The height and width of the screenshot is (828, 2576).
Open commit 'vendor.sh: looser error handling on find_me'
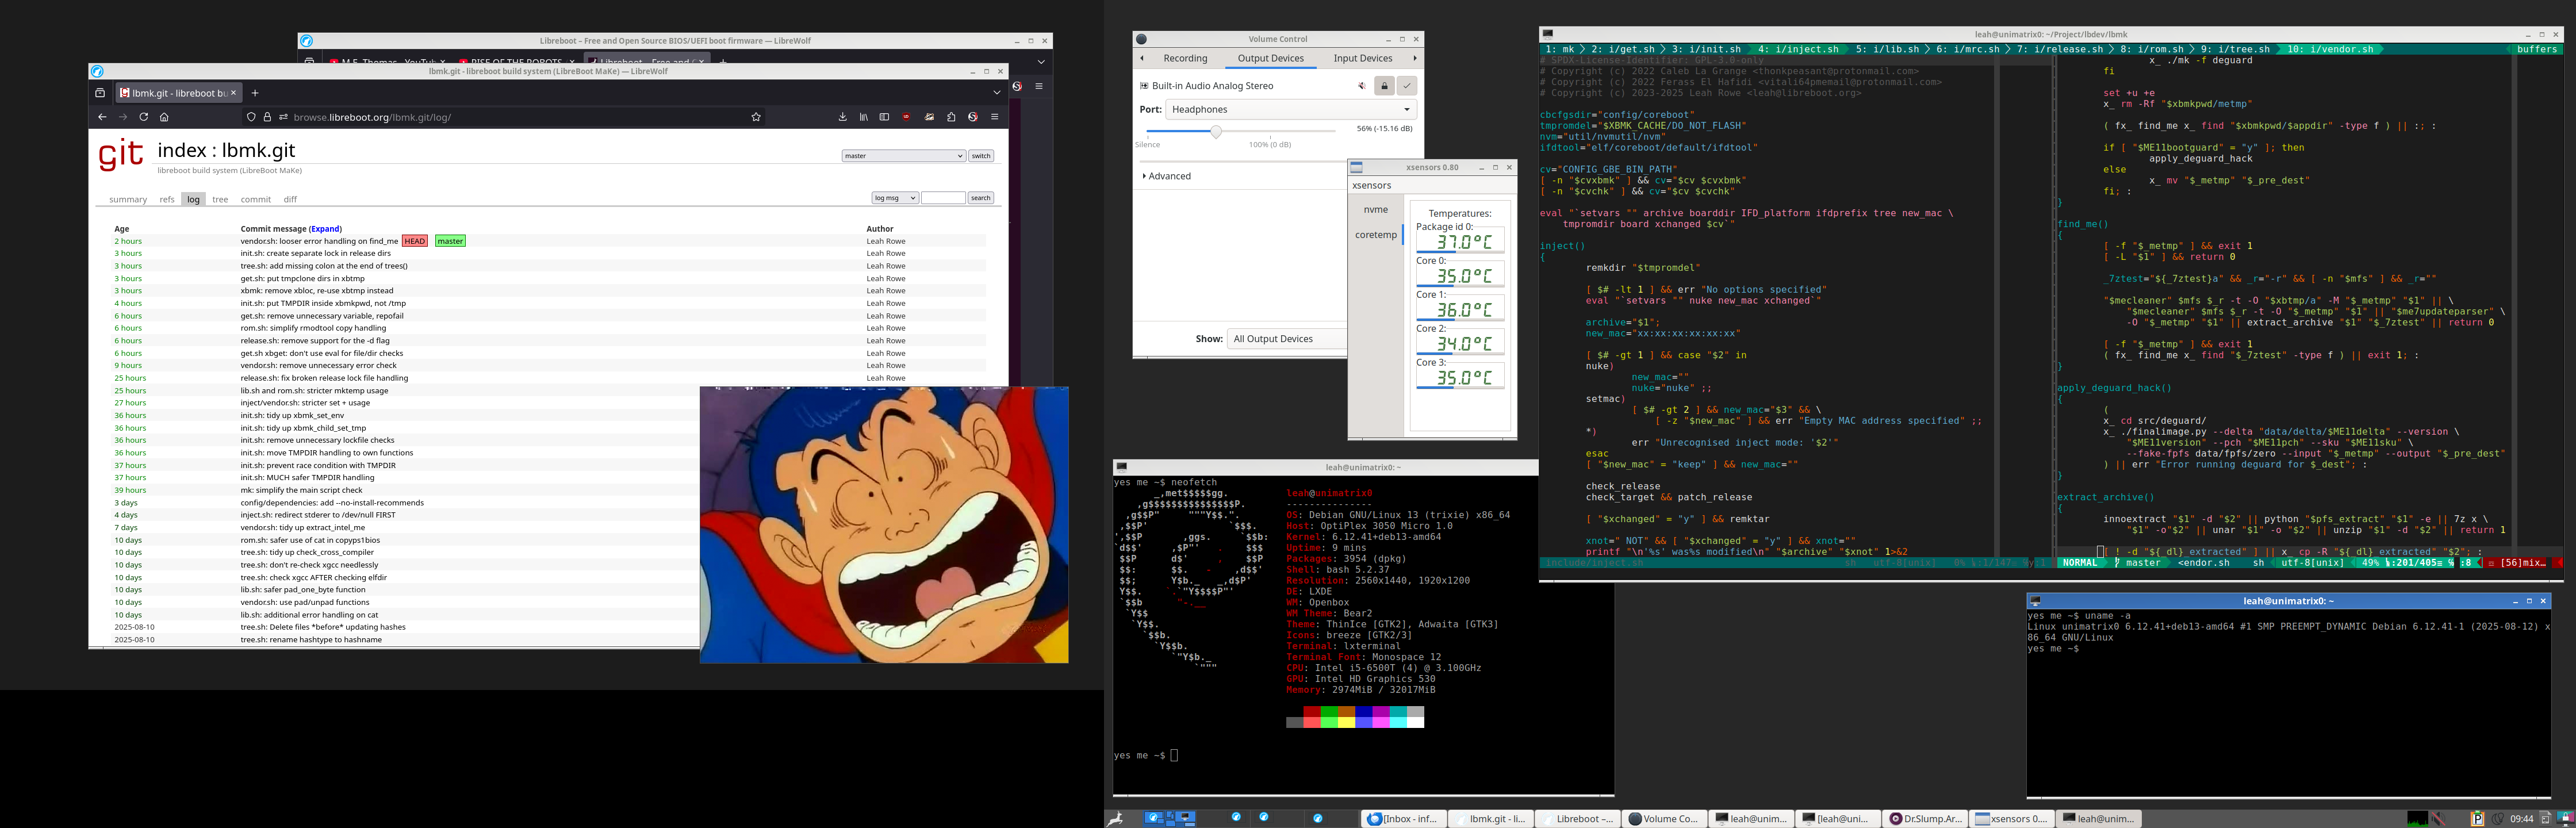[319, 241]
